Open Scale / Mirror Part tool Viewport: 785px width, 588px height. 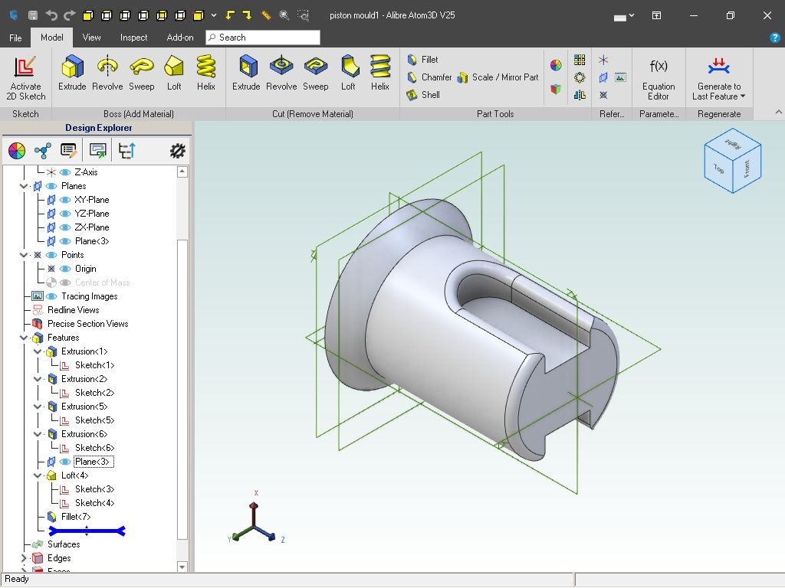click(x=498, y=77)
